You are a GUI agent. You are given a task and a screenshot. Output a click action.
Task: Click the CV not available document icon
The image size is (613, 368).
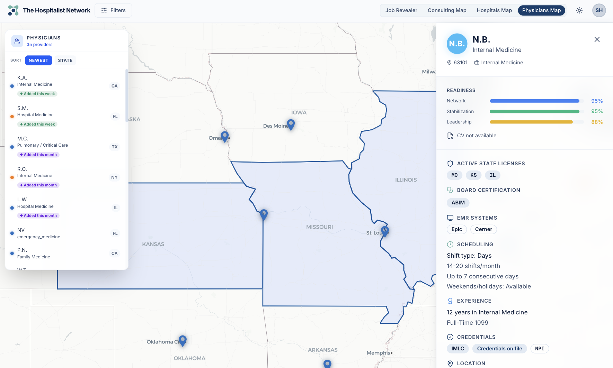point(450,136)
